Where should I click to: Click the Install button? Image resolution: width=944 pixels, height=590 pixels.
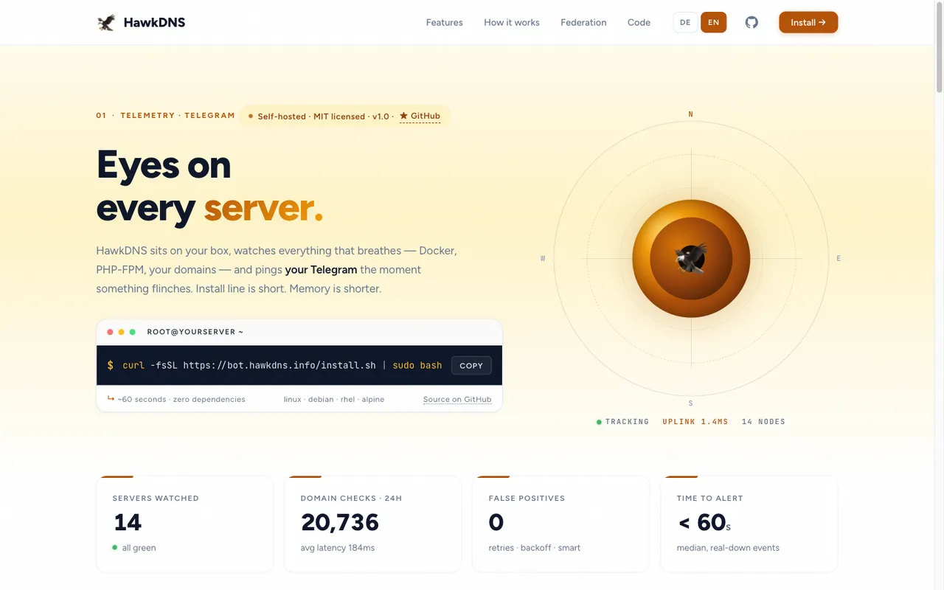(808, 22)
